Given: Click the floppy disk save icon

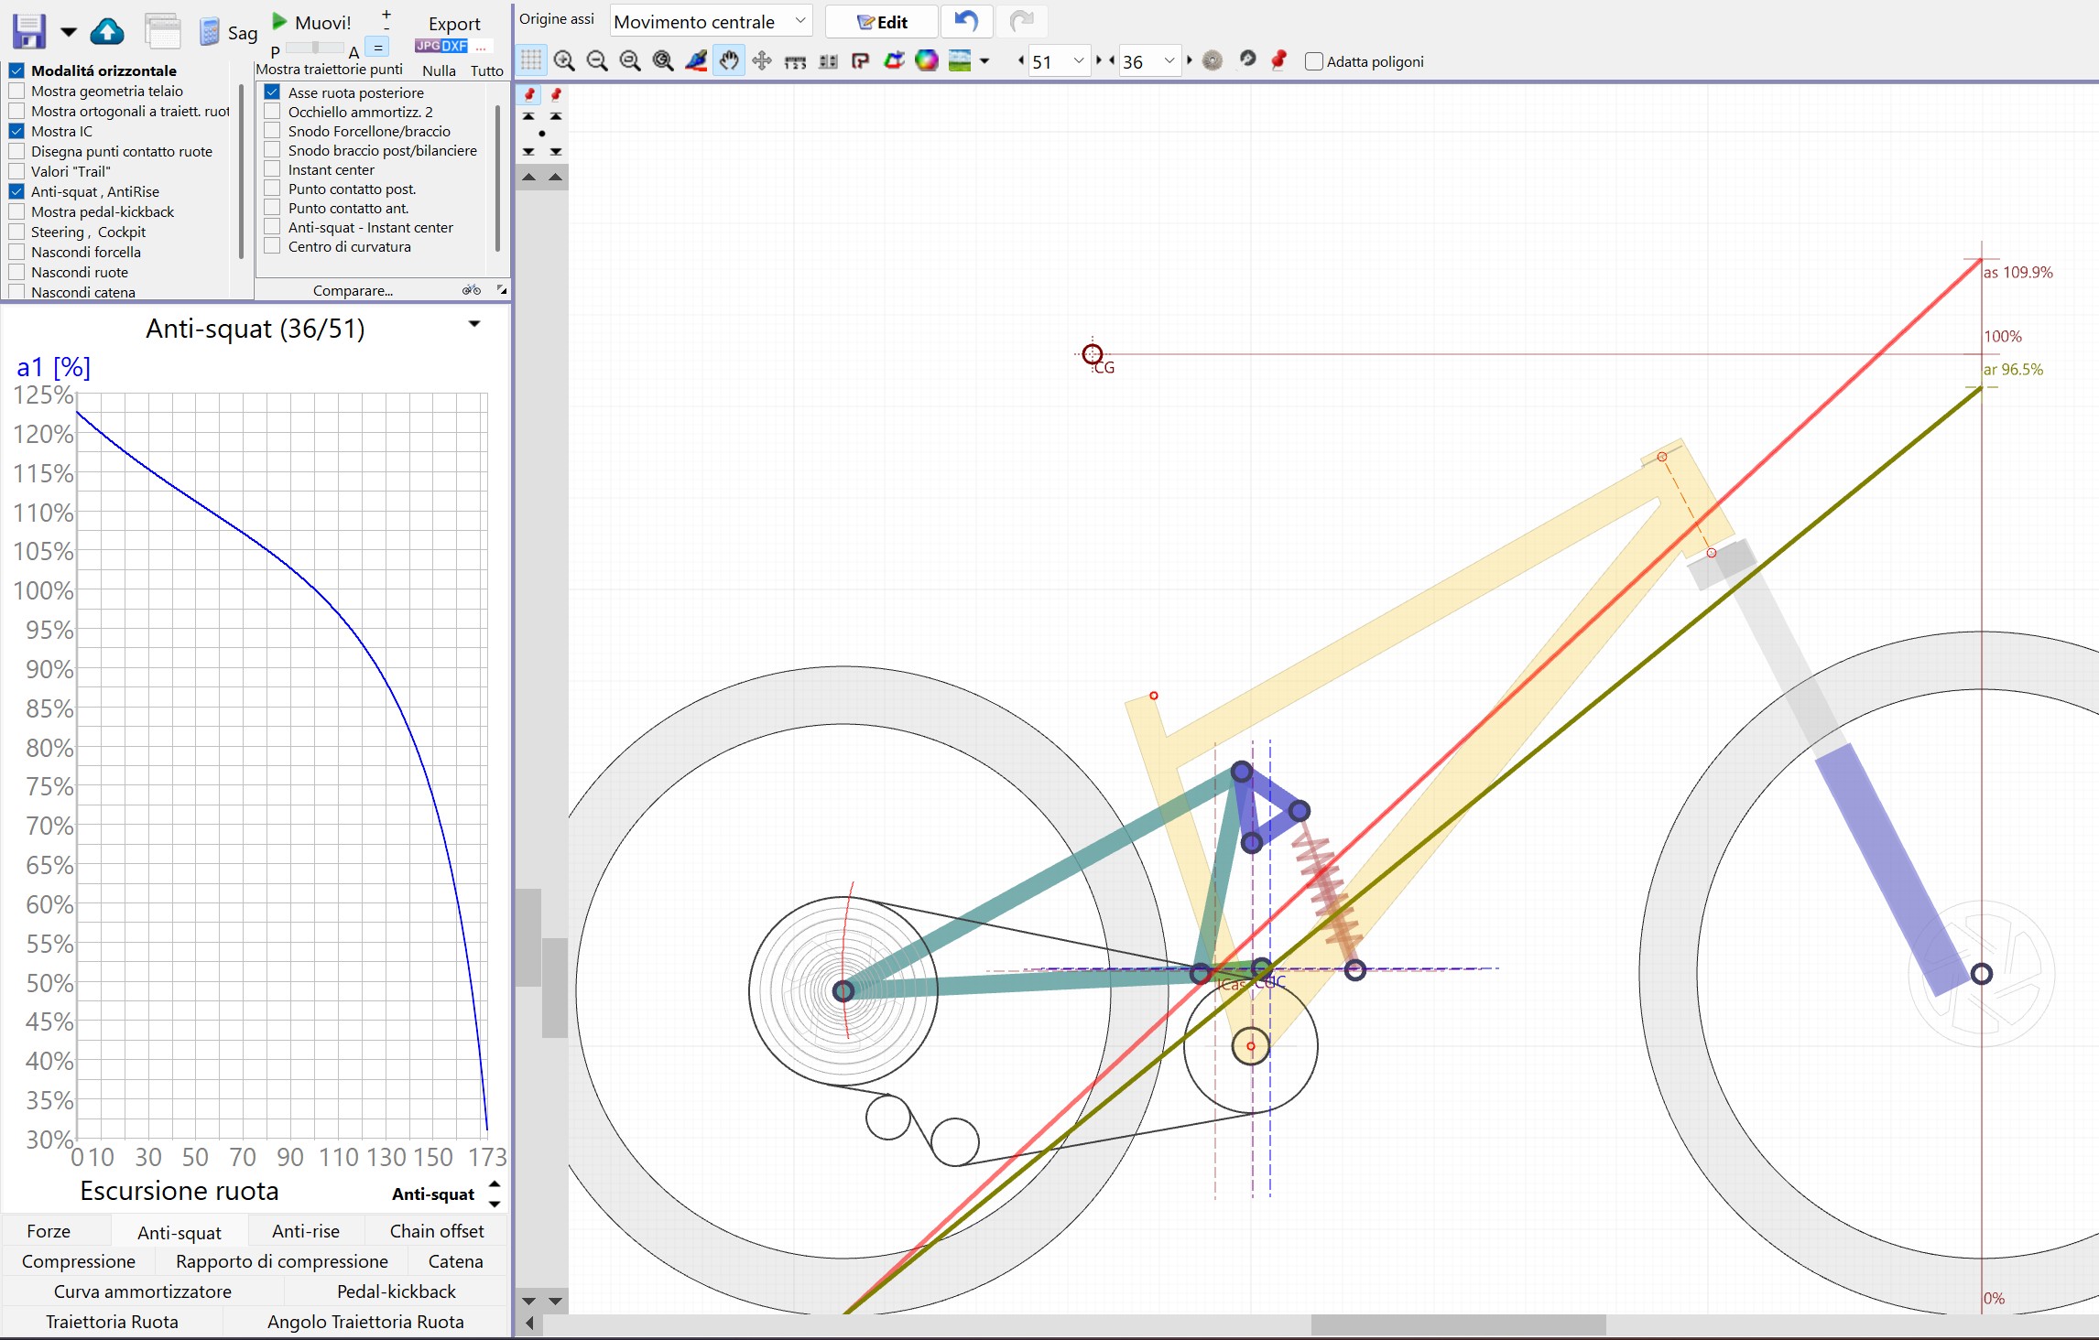Looking at the screenshot, I should pyautogui.click(x=28, y=32).
